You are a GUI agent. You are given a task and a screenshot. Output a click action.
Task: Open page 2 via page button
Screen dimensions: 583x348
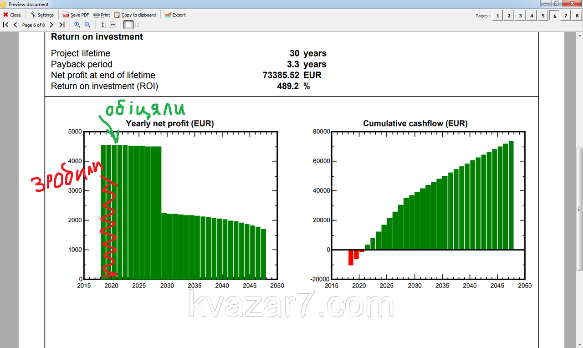(509, 16)
